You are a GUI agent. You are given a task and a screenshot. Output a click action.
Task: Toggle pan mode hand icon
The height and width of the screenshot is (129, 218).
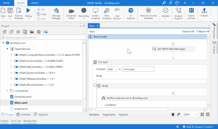(173, 114)
